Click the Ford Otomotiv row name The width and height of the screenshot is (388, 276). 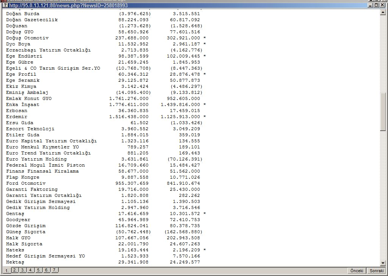[26, 184]
